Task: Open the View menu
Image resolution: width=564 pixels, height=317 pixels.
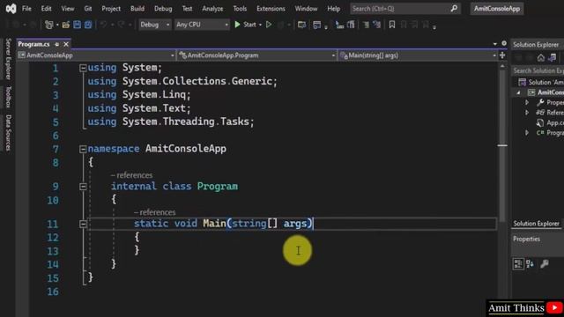Action: [68, 8]
